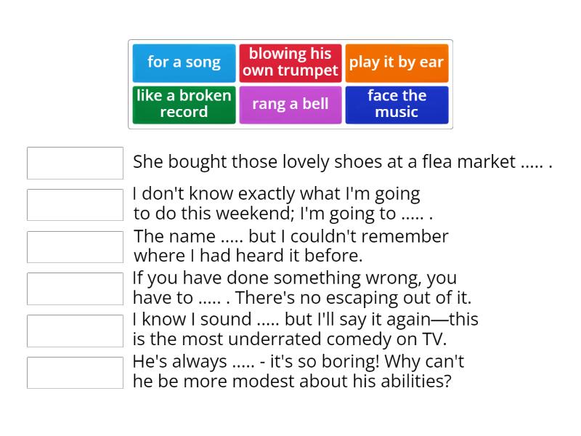The width and height of the screenshot is (581, 436).
Task: Pick the 'face the music' tile
Action: 397,104
